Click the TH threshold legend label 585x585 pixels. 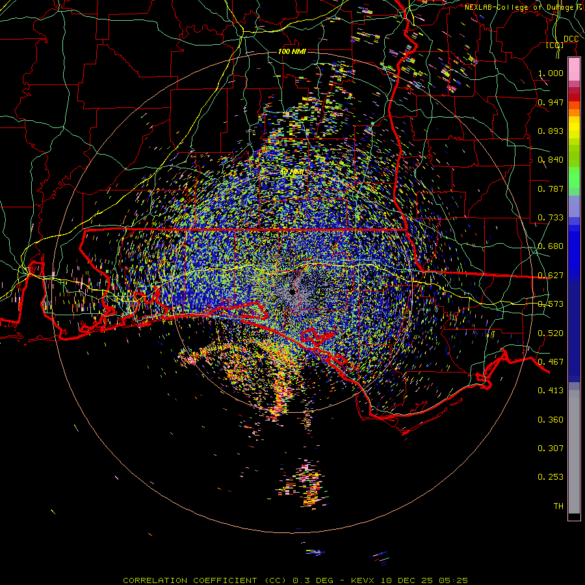point(558,506)
